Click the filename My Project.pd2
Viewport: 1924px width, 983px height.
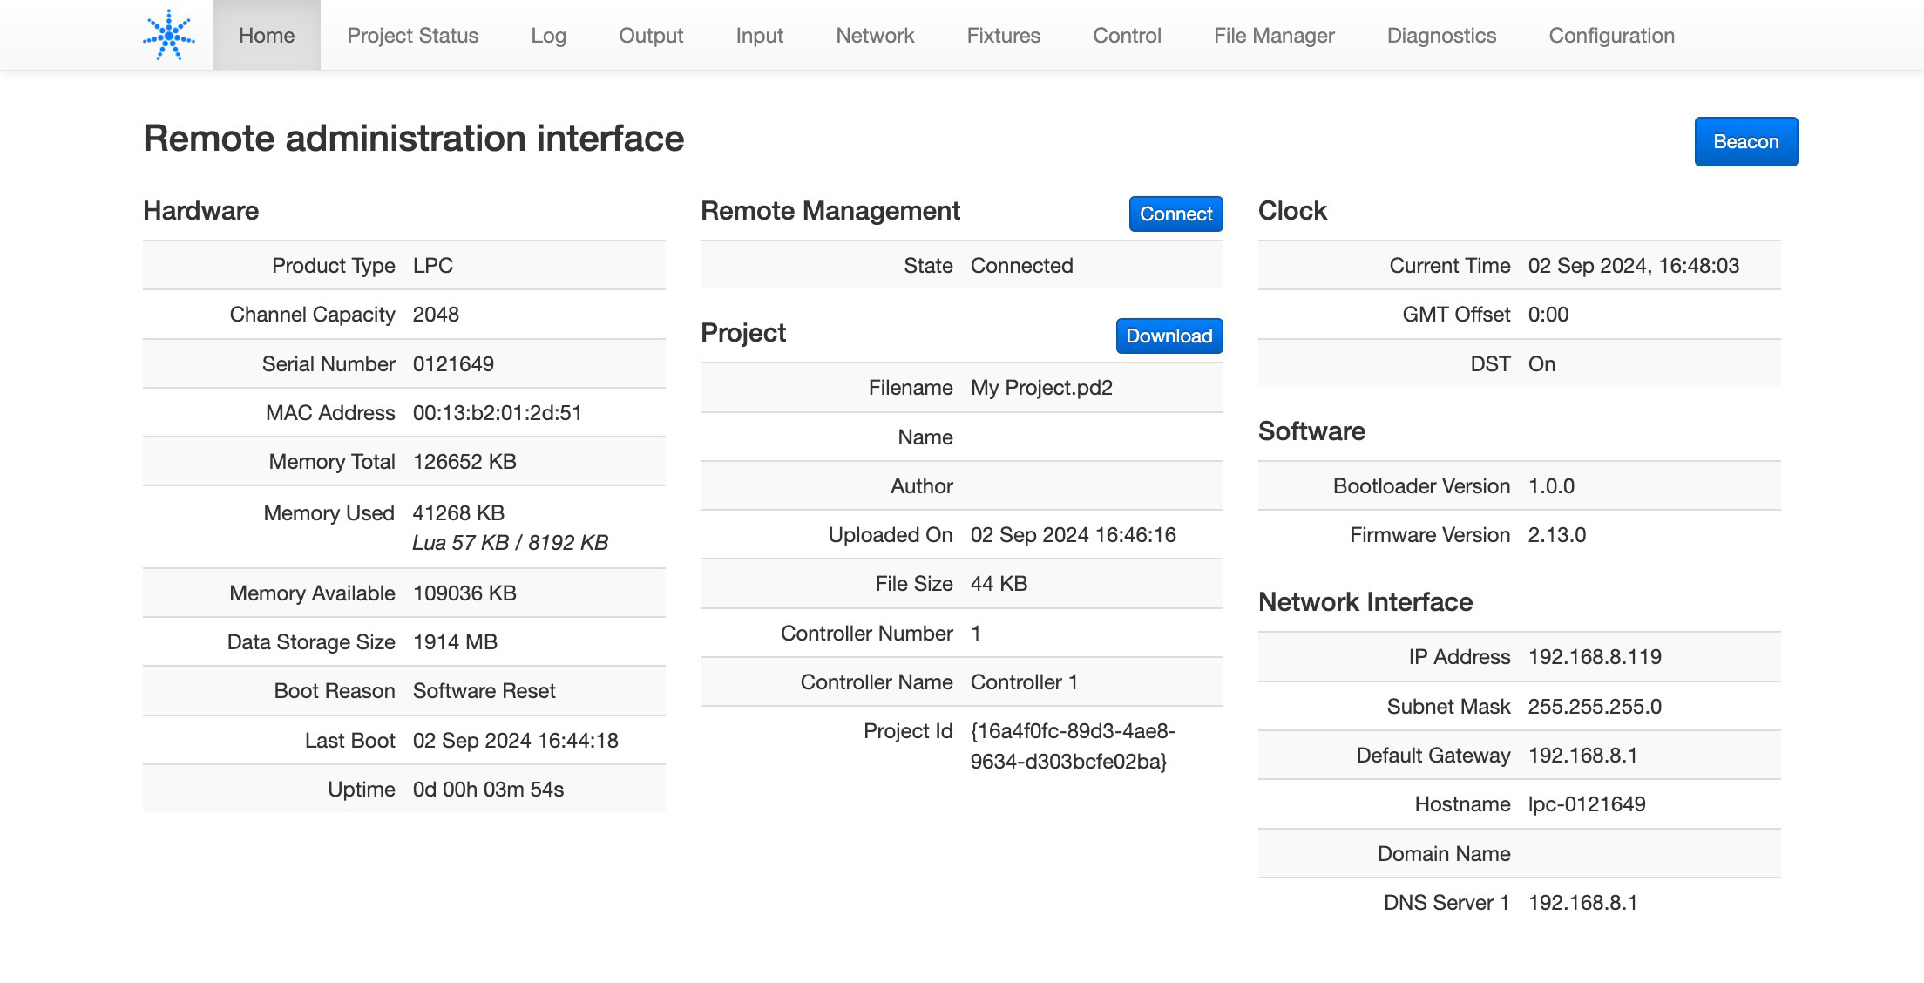(1041, 388)
